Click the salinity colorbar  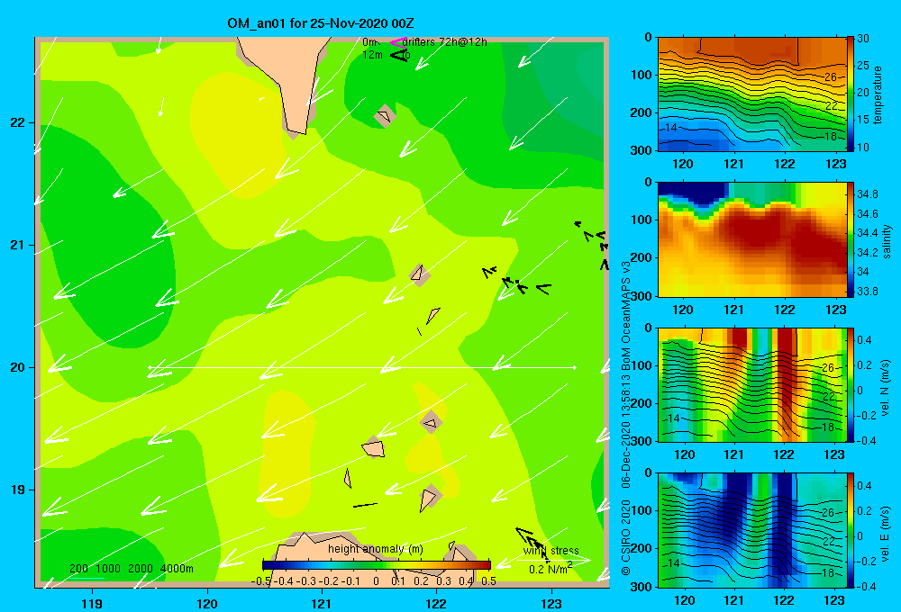pyautogui.click(x=851, y=239)
